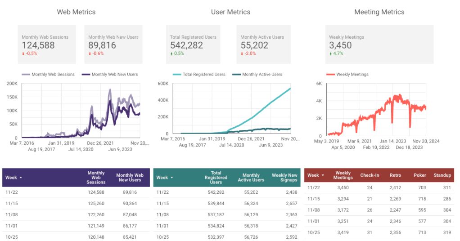Click the red down arrow in Monthly Web New Users scorecard
The width and height of the screenshot is (460, 241).
pos(90,54)
